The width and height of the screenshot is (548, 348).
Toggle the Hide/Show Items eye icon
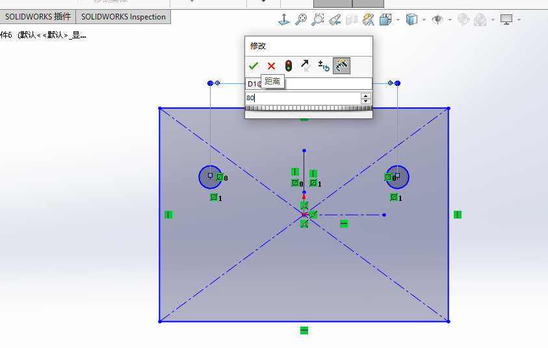(x=437, y=20)
